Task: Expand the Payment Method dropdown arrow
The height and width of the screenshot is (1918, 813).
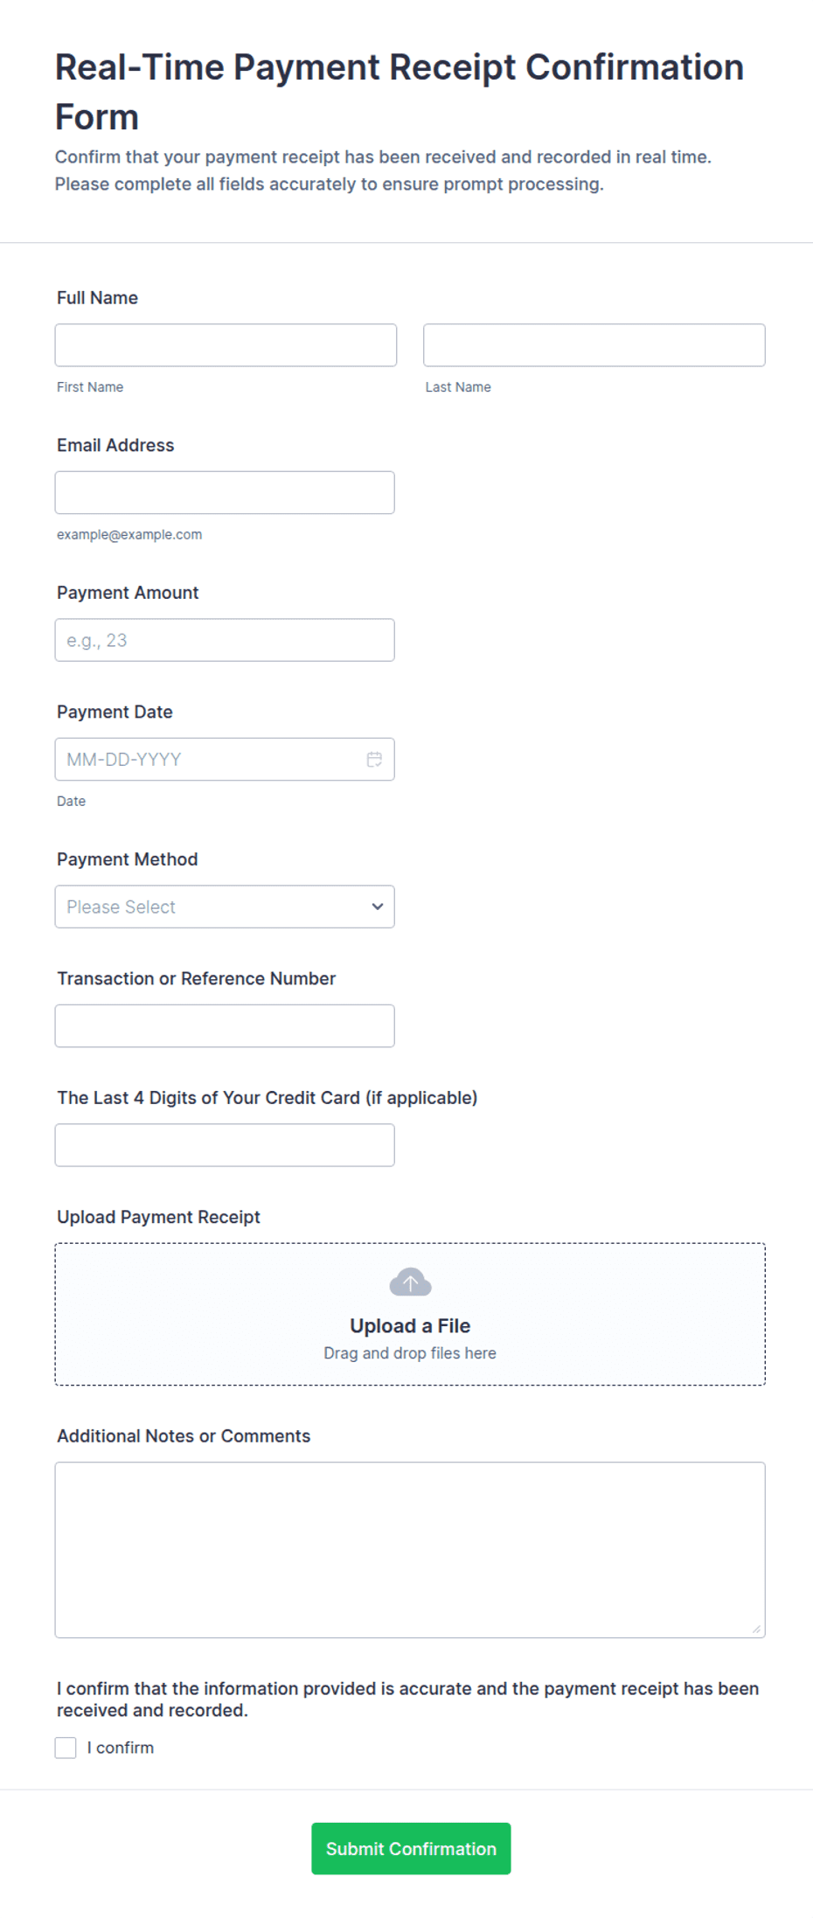Action: (378, 907)
